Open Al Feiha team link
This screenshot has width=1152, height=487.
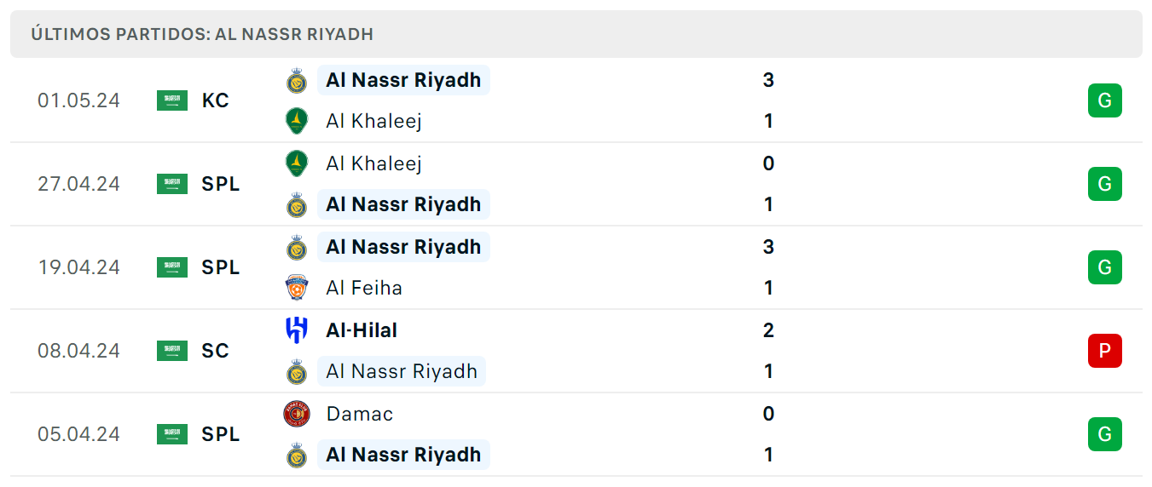364,288
